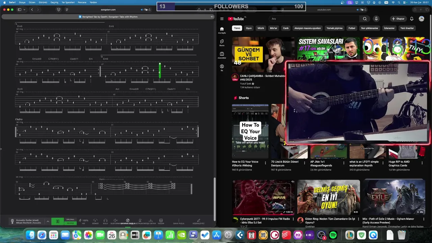Open Finder from the Dock
Viewport: 432px width, 243px height.
coord(30,235)
